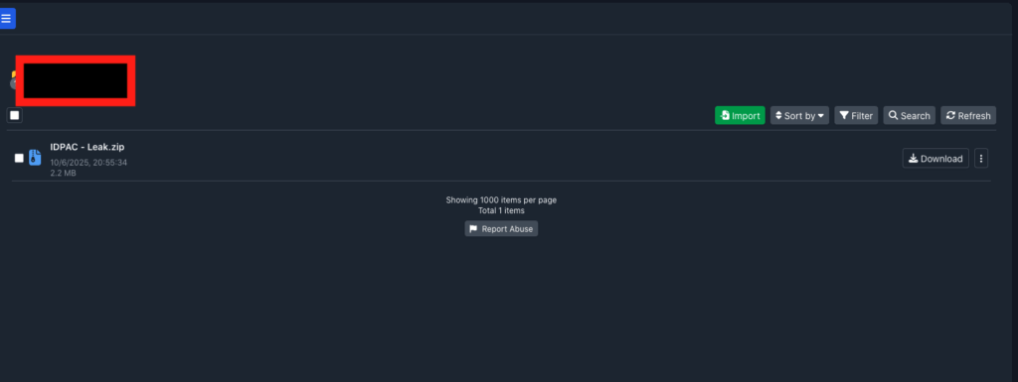Tick the select-all checkbox above the list

(14, 115)
